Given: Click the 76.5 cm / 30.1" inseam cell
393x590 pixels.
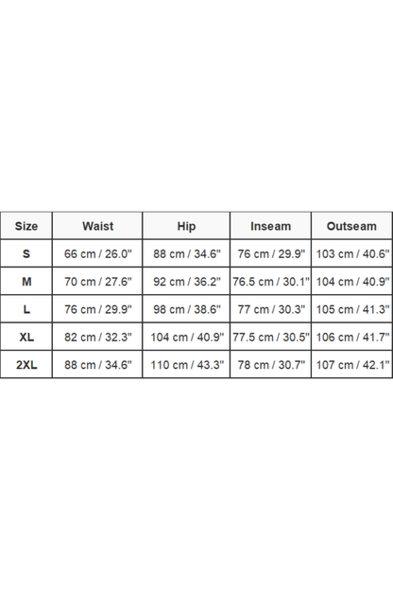Looking at the screenshot, I should [271, 282].
